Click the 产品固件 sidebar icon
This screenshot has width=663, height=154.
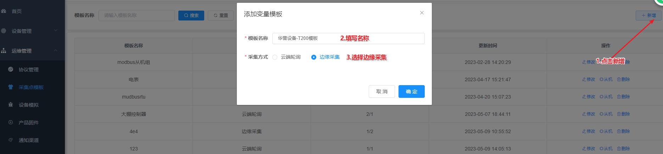coord(11,123)
